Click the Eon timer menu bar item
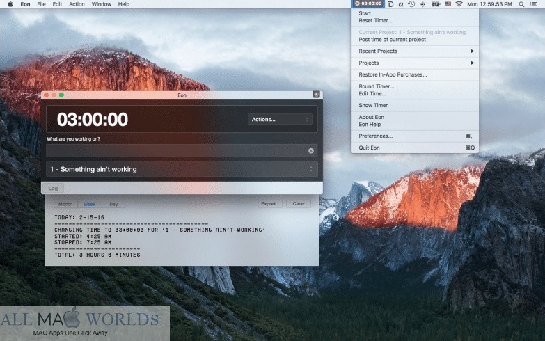 coord(368,3)
